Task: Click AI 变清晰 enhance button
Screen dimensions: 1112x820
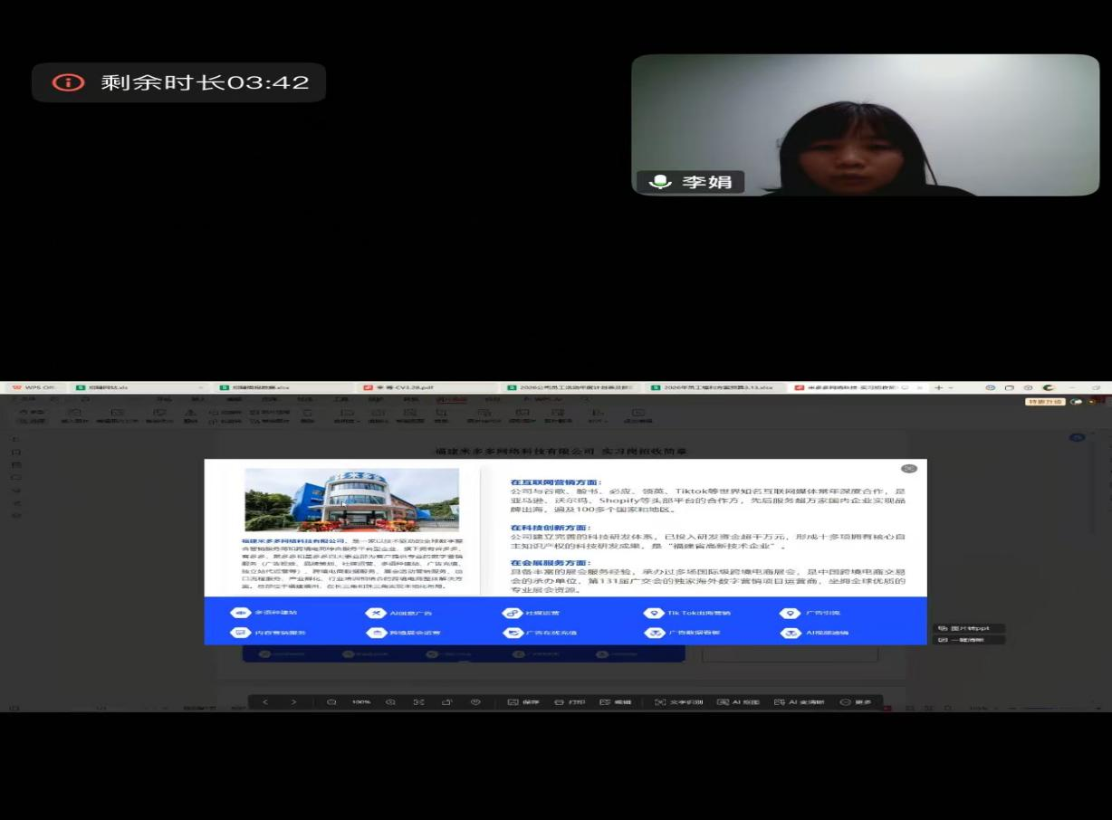Action: pos(799,702)
